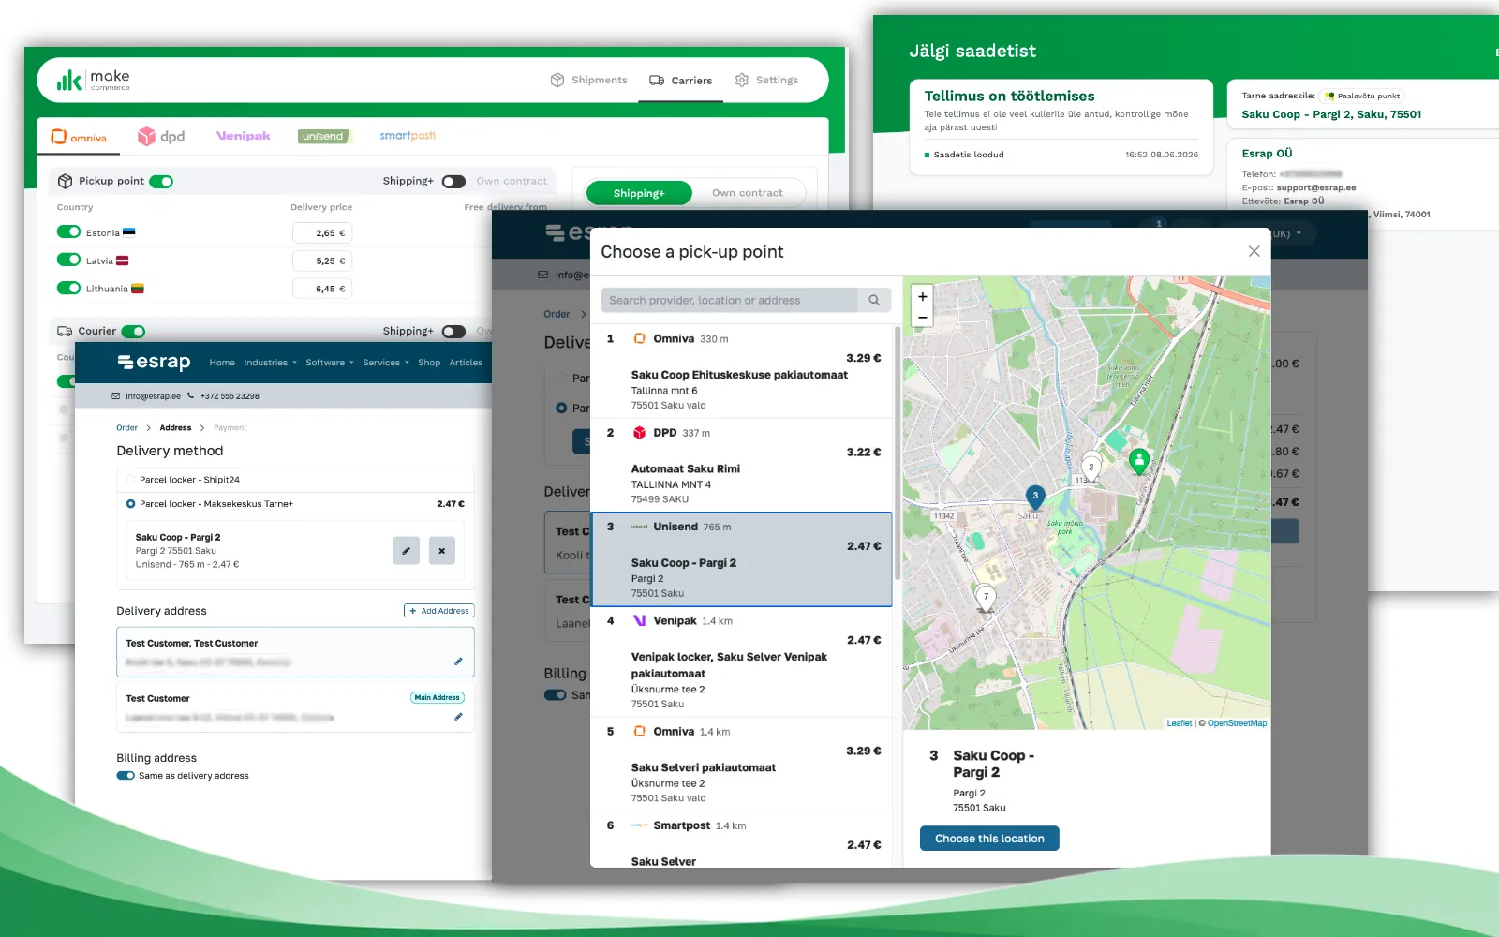
Task: Toggle Shipping+ switch in Pickup point row
Action: click(453, 182)
